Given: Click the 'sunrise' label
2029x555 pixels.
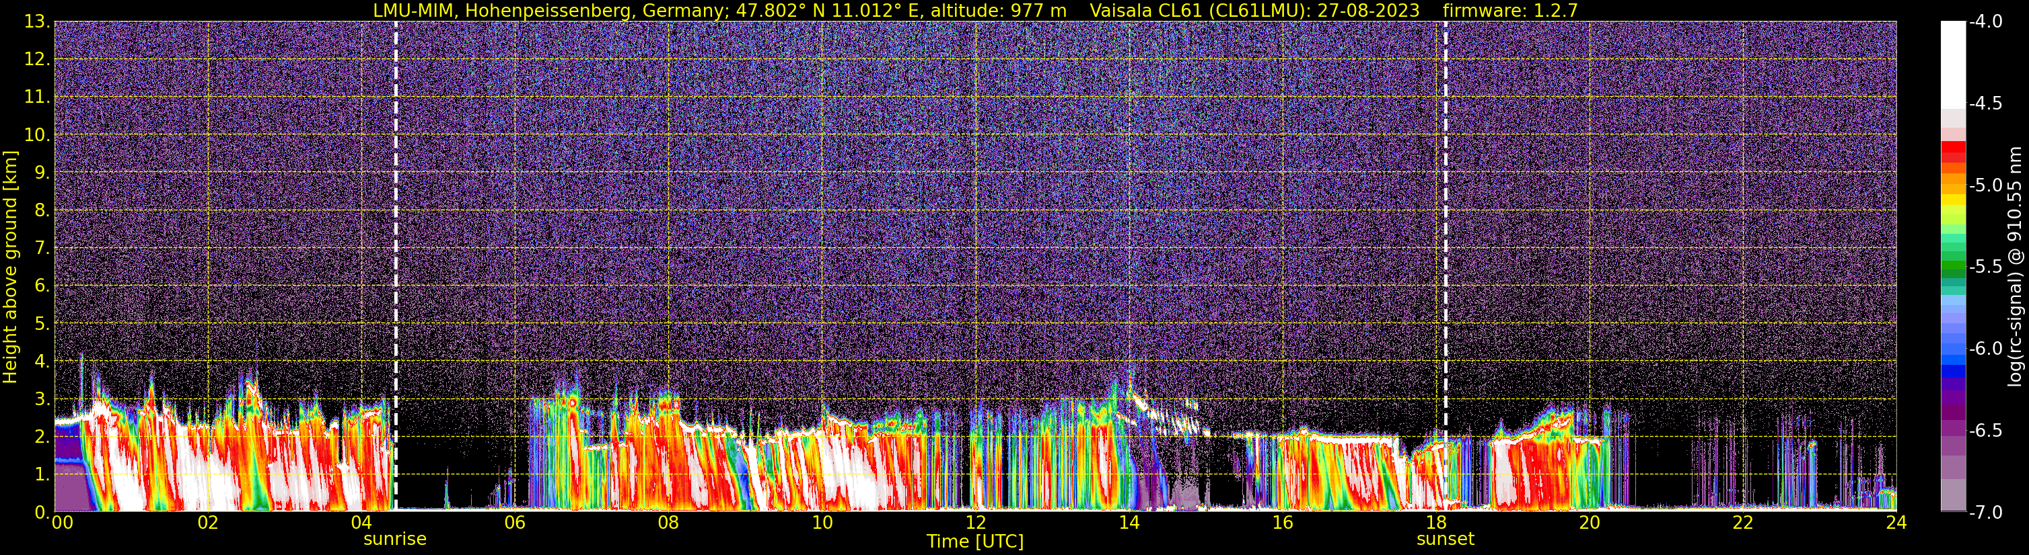Looking at the screenshot, I should pyautogui.click(x=394, y=540).
